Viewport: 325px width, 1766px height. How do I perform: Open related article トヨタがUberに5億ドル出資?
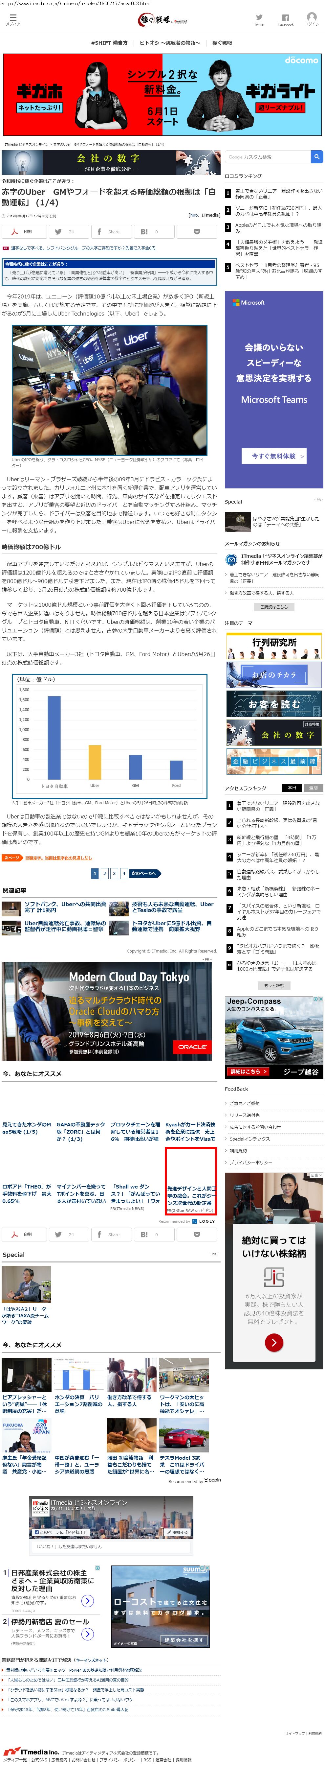pyautogui.click(x=172, y=926)
